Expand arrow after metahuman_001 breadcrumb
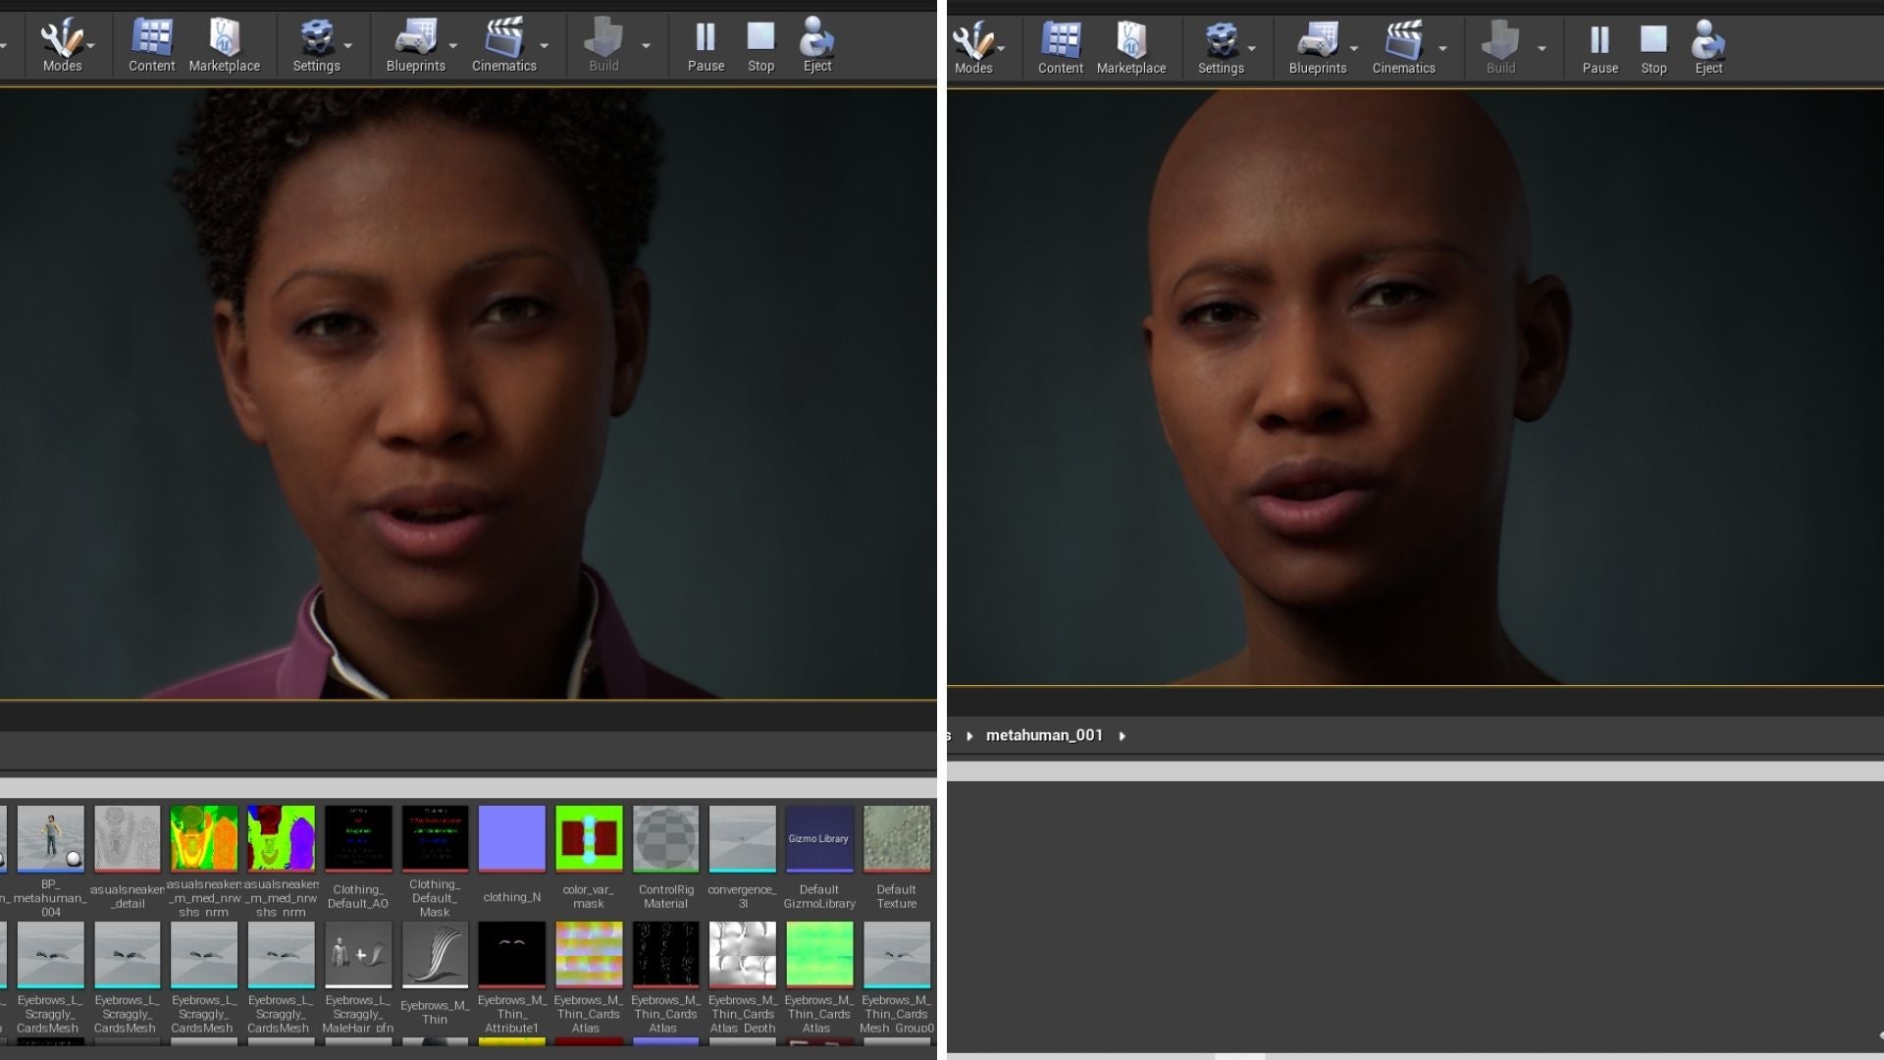This screenshot has height=1060, width=1884. tap(1123, 736)
